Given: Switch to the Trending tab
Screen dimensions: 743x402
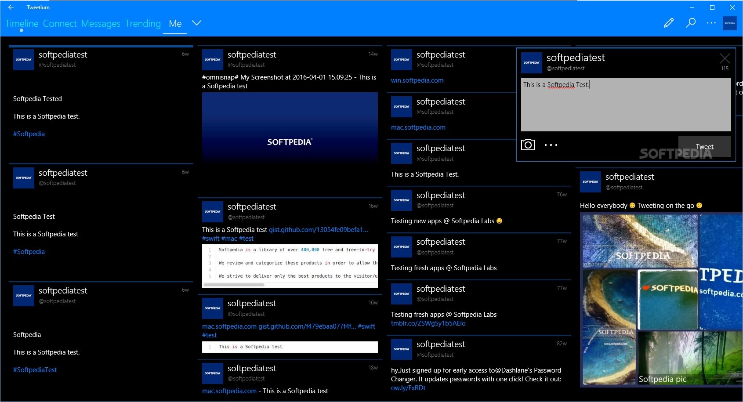Looking at the screenshot, I should pos(143,23).
